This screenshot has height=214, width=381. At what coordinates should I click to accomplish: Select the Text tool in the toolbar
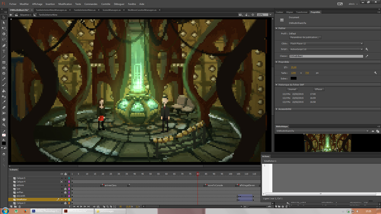4,51
